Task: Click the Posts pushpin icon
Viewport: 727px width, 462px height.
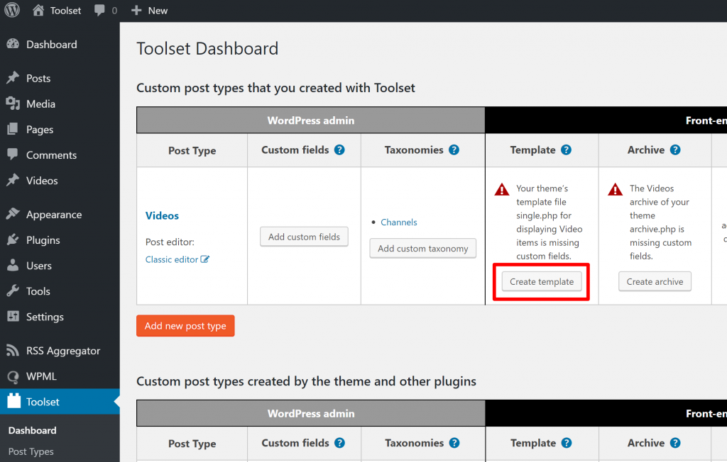Action: click(x=13, y=78)
